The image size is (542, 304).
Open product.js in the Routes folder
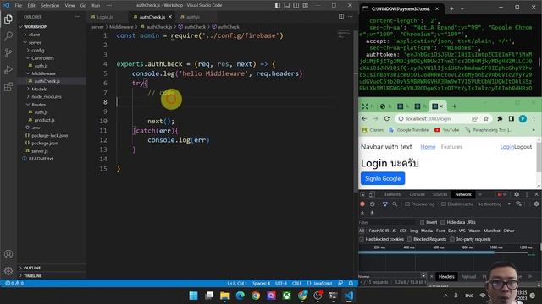coord(45,120)
